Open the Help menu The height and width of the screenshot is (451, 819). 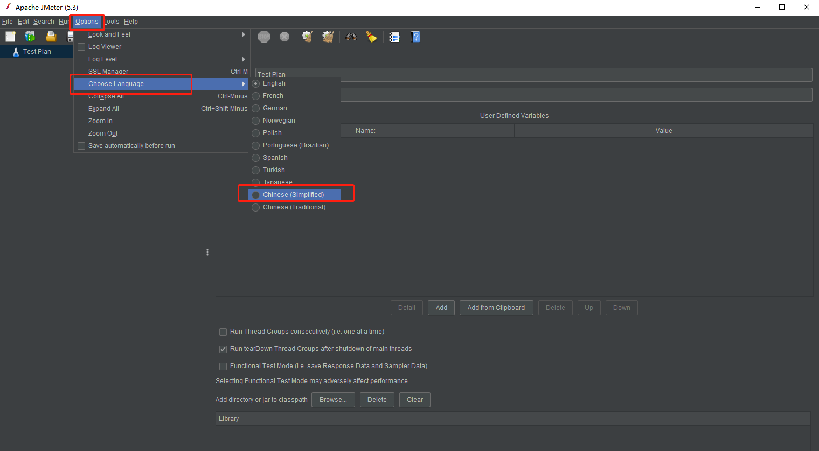click(x=131, y=22)
